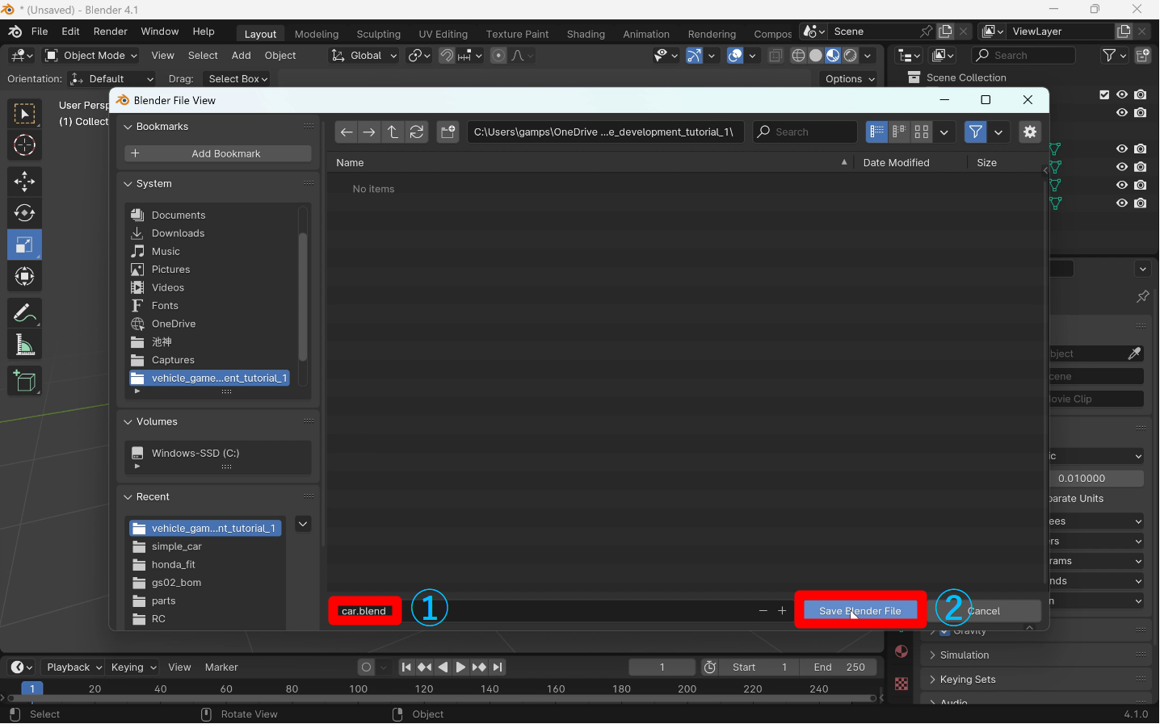
Task: Open the Options dropdown in viewport header
Action: pyautogui.click(x=850, y=79)
